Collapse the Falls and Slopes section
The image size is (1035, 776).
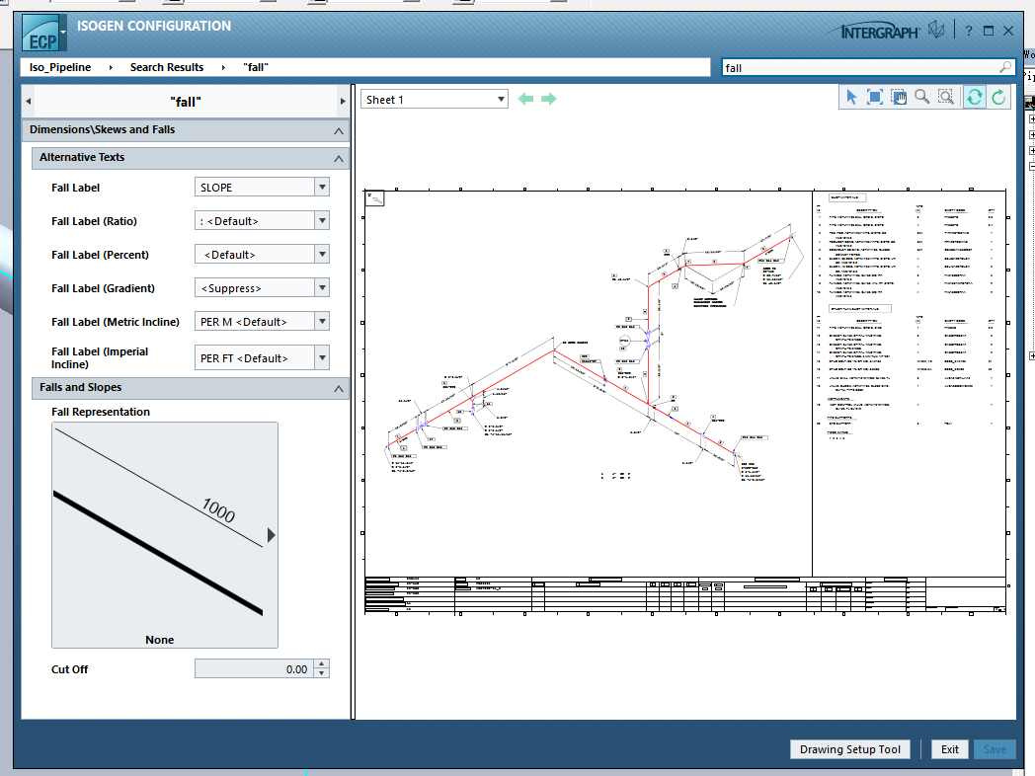click(339, 389)
